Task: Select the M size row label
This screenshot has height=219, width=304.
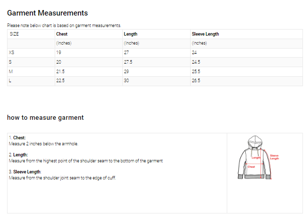Action: point(11,71)
